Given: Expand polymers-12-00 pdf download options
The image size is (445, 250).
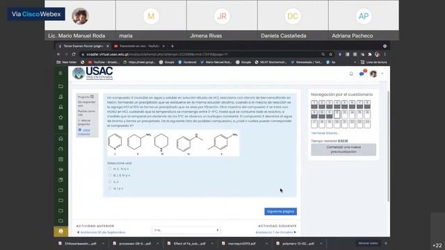Looking at the screenshot, I should point(321,244).
